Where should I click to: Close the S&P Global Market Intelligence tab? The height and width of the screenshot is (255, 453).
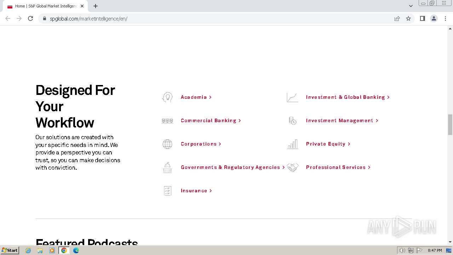click(82, 6)
